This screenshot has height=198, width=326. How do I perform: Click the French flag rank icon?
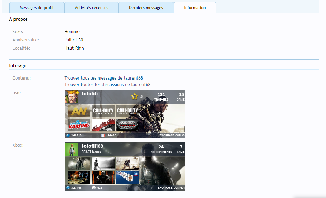(x=103, y=135)
